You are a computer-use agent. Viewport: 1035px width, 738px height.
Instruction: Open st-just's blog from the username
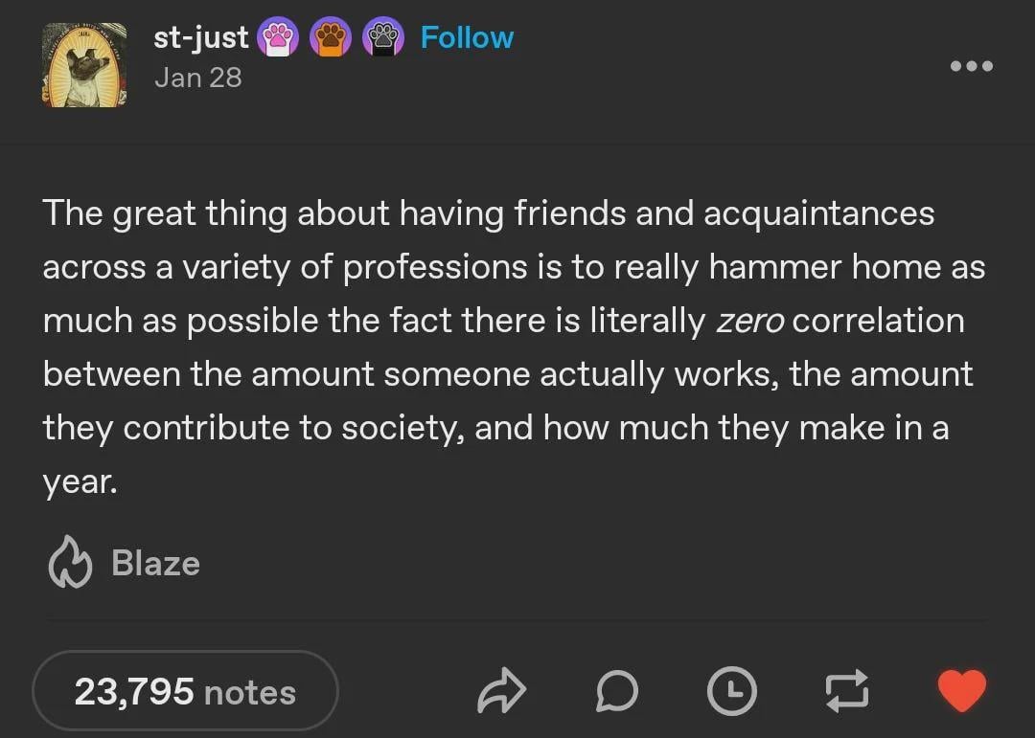tap(199, 37)
